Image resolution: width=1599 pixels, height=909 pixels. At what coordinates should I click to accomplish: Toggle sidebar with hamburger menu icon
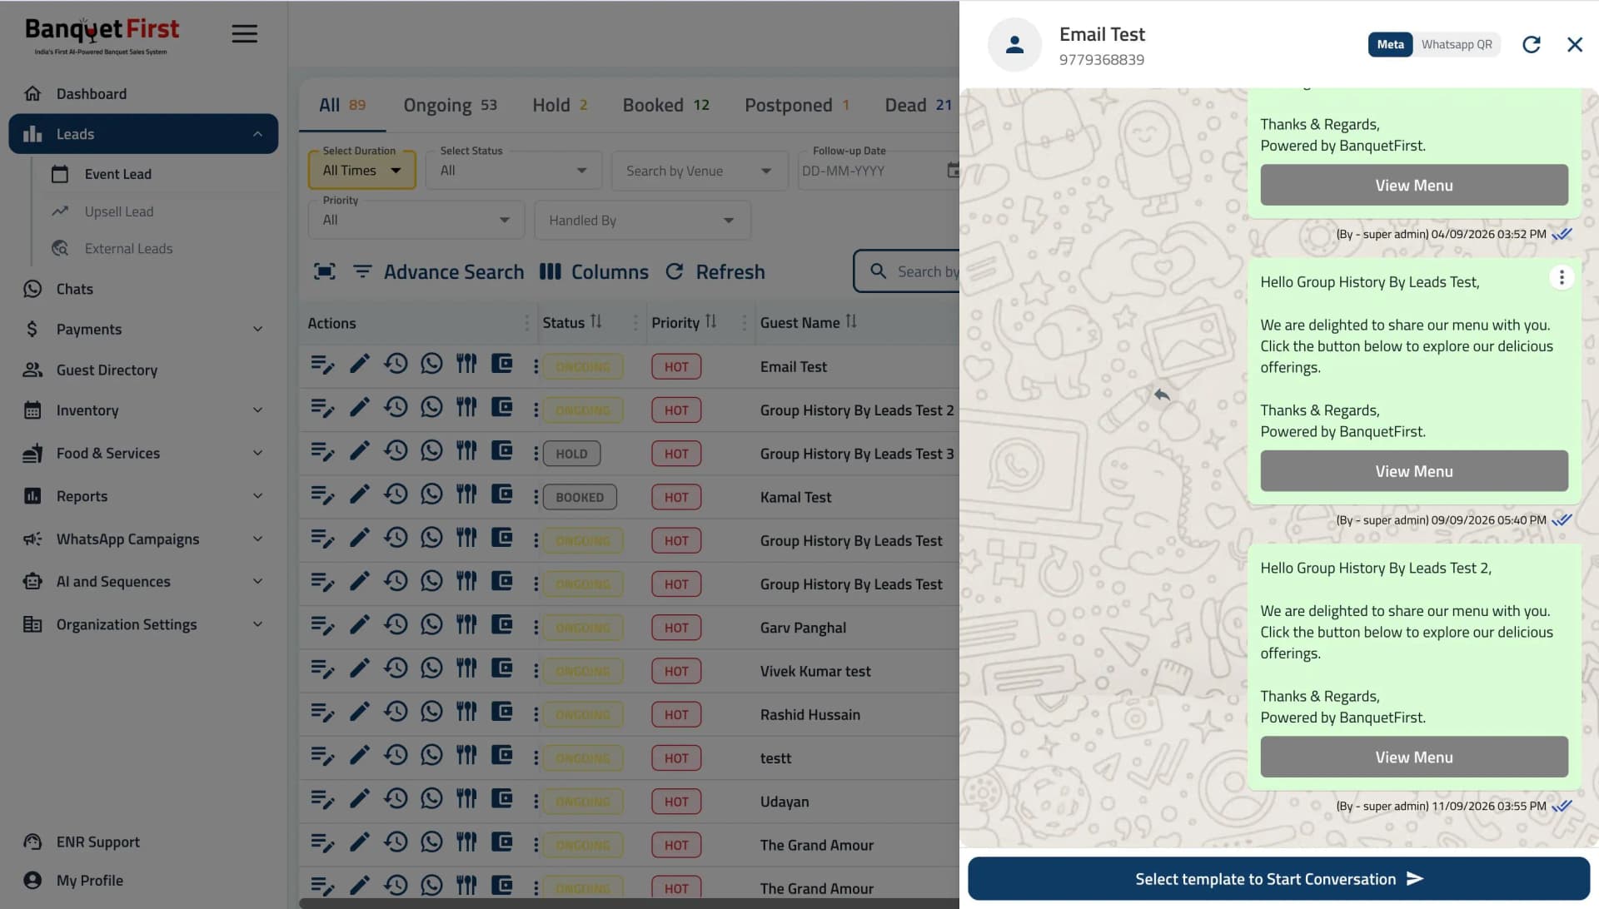244,33
